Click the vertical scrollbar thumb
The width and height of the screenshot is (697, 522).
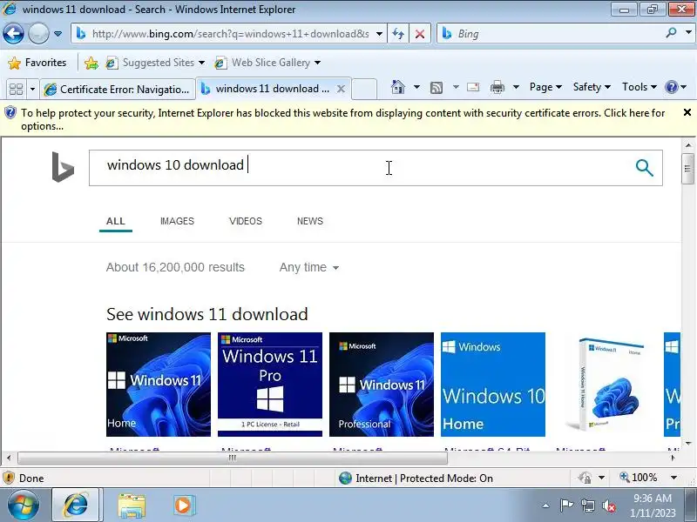coord(687,168)
